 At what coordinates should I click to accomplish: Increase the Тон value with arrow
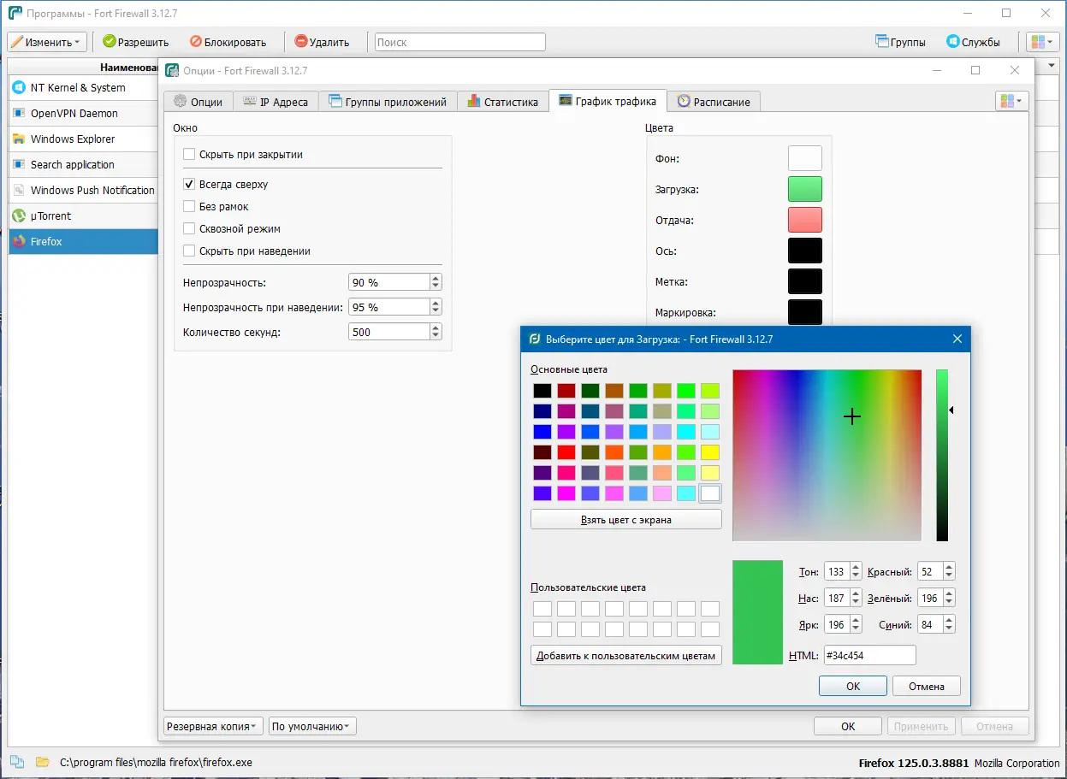click(856, 568)
